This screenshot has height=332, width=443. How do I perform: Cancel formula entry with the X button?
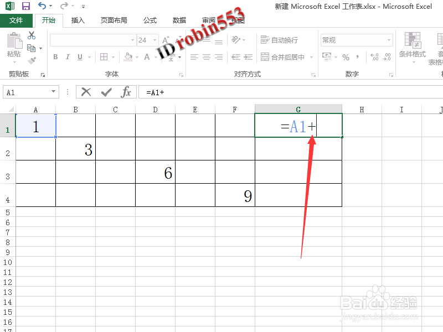tap(86, 92)
